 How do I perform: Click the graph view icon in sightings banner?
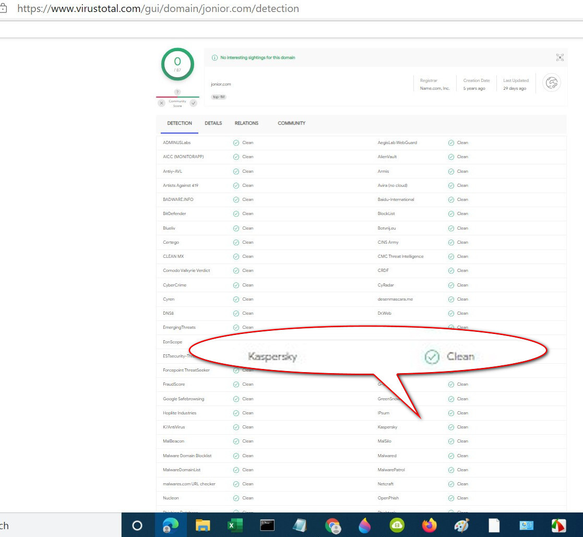[x=560, y=57]
